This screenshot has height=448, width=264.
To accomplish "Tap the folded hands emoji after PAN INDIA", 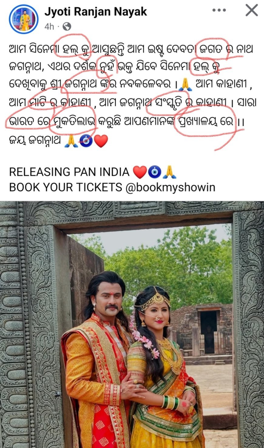I will [169, 172].
